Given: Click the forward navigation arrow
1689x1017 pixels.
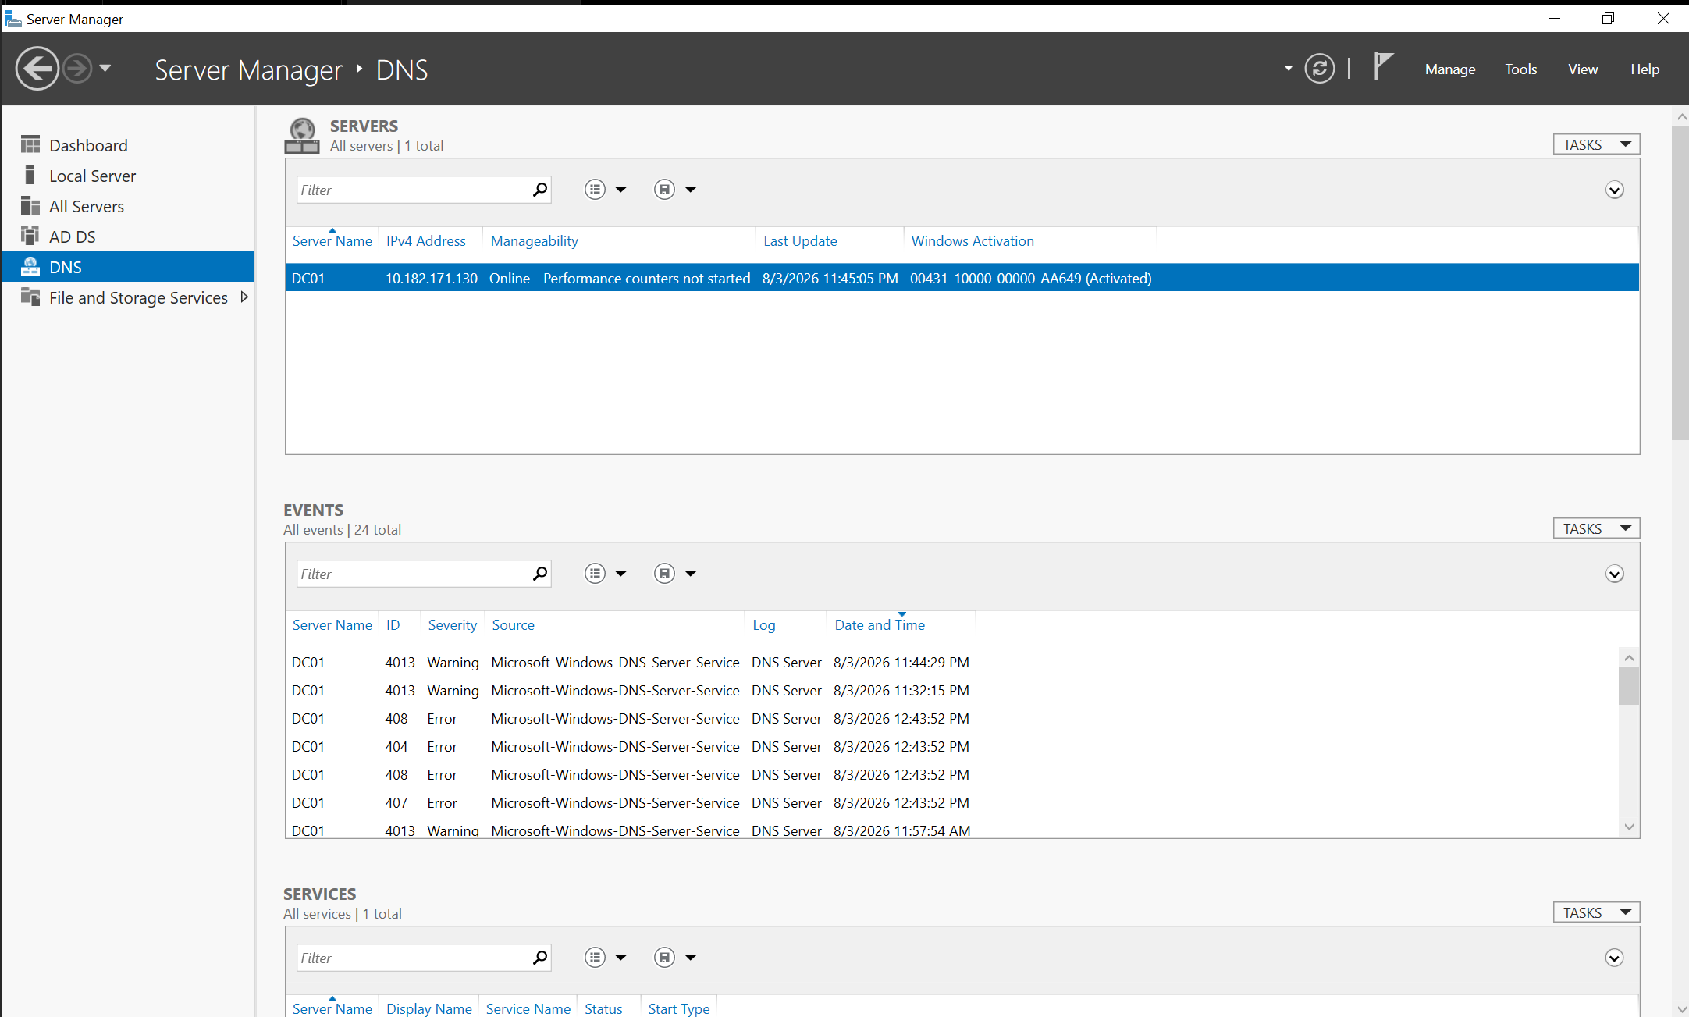Looking at the screenshot, I should [x=77, y=69].
